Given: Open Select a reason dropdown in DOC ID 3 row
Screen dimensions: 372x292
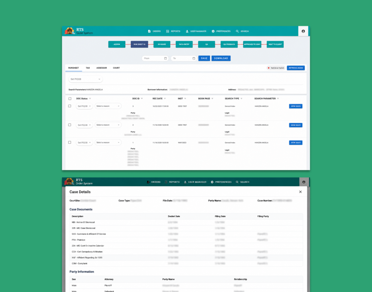Looking at the screenshot, I should pyautogui.click(x=108, y=106).
